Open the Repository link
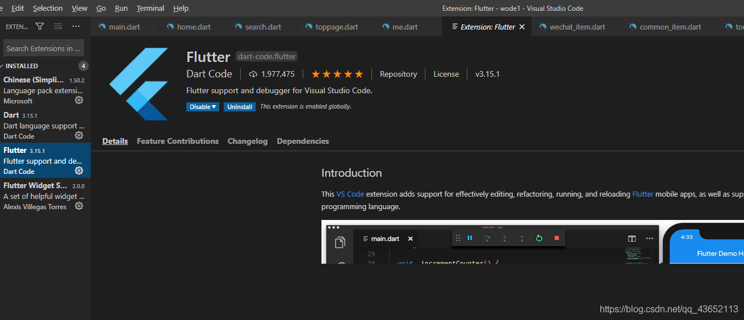 [x=398, y=74]
